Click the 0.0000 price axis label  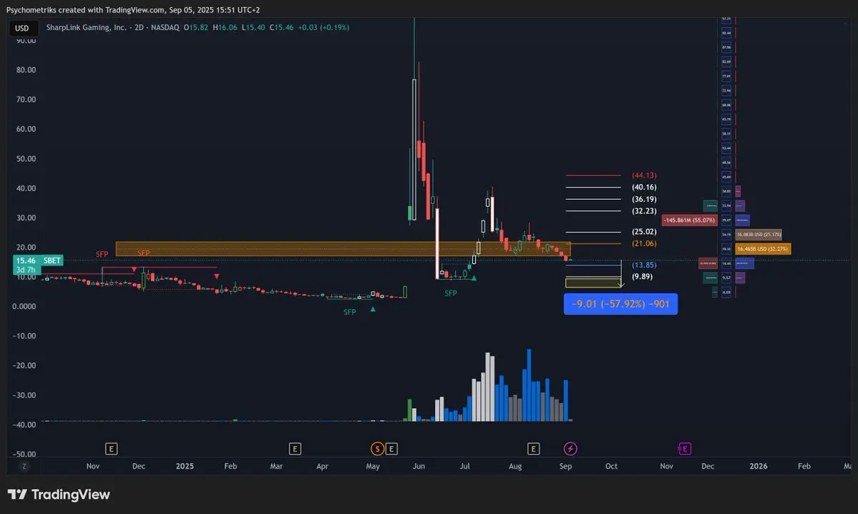[24, 306]
